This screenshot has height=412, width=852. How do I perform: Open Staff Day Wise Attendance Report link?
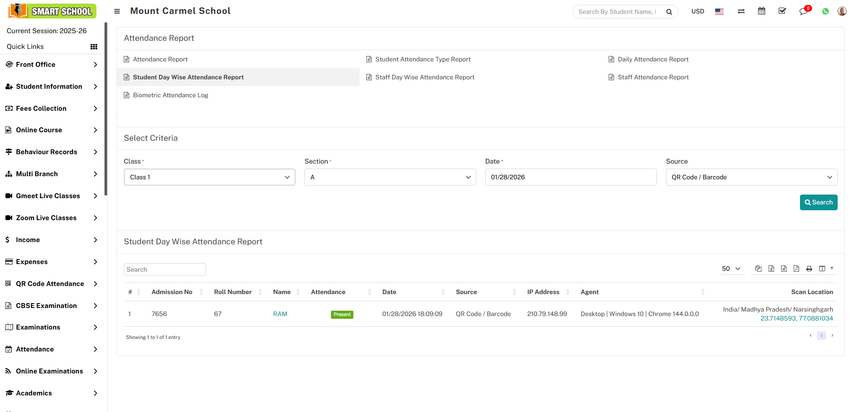click(x=425, y=77)
